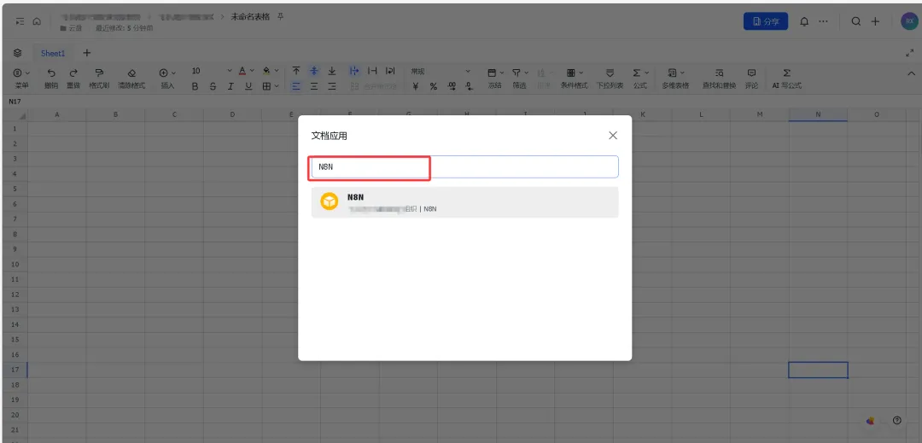The width and height of the screenshot is (922, 443).
Task: Open font color dropdown arrow
Action: pos(252,71)
